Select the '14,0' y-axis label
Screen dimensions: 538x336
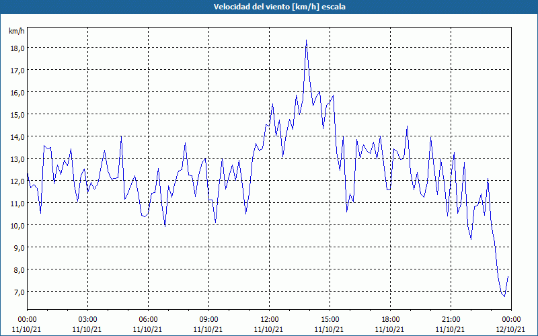17,137
